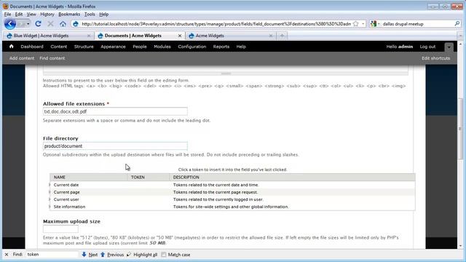
Task: Click the Allowed file extensions field
Action: click(x=115, y=111)
